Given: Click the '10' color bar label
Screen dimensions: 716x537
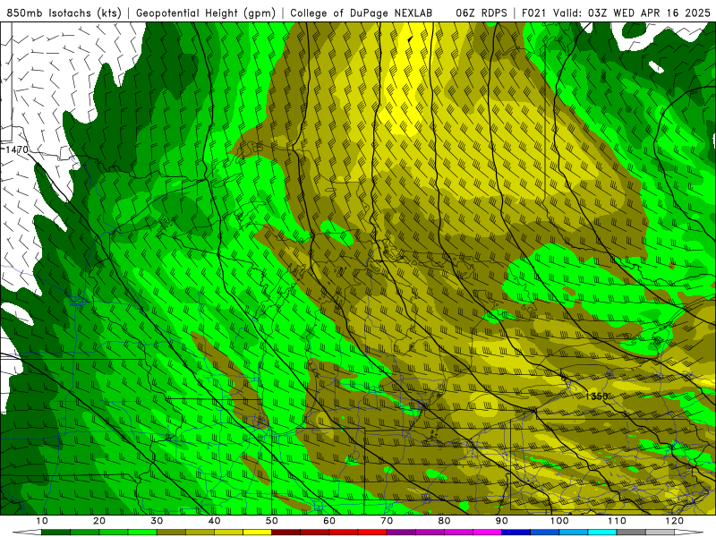Looking at the screenshot, I should [41, 521].
